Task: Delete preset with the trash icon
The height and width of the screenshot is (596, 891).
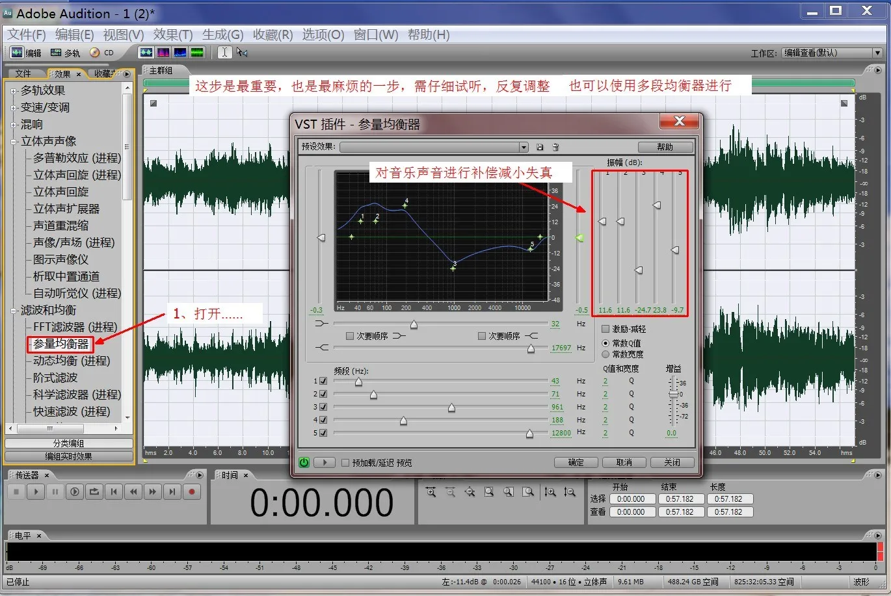Action: point(556,147)
